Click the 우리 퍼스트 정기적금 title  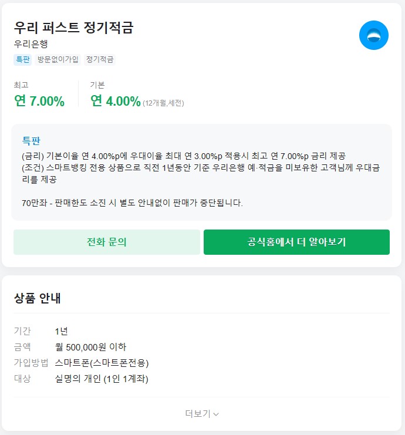click(74, 28)
